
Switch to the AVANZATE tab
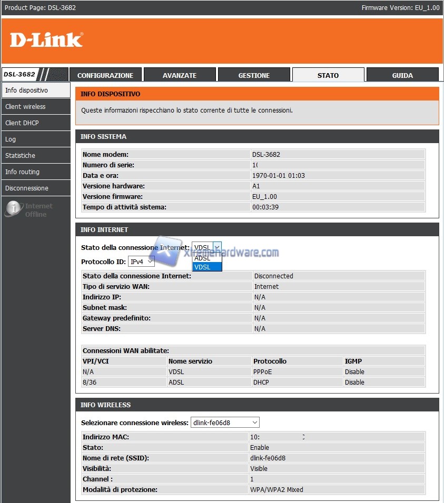[180, 75]
